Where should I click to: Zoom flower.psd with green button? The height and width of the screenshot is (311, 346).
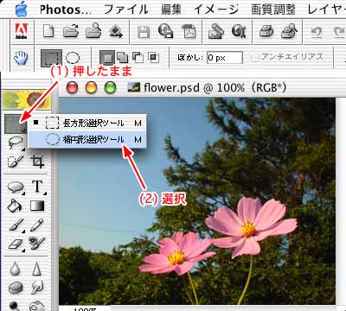[110, 87]
